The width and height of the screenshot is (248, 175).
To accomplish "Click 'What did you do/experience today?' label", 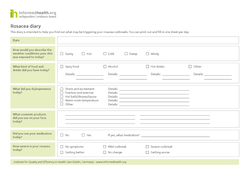I will click(x=32, y=91).
